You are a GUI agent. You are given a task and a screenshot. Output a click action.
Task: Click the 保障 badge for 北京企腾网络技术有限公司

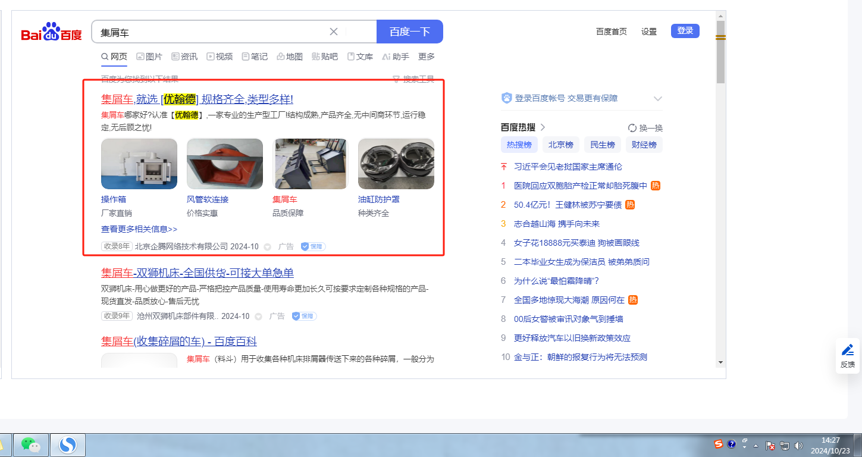(313, 246)
